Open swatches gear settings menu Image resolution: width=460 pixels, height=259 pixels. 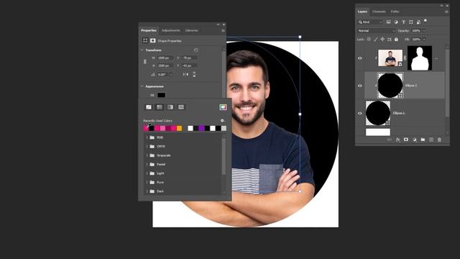click(x=222, y=121)
